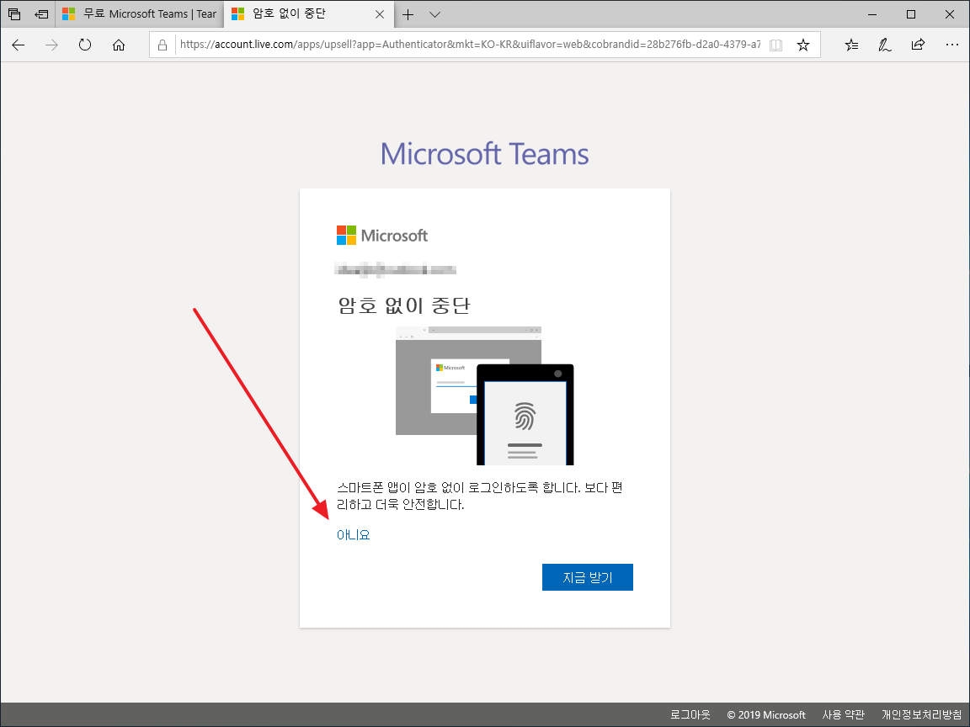The image size is (970, 727).
Task: Click the address bar URL
Action: click(470, 45)
